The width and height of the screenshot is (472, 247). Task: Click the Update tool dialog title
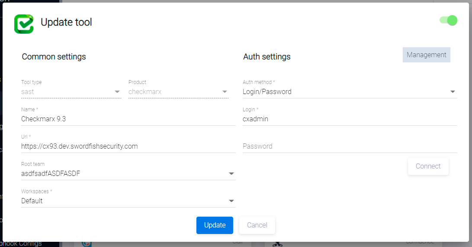pyautogui.click(x=66, y=22)
